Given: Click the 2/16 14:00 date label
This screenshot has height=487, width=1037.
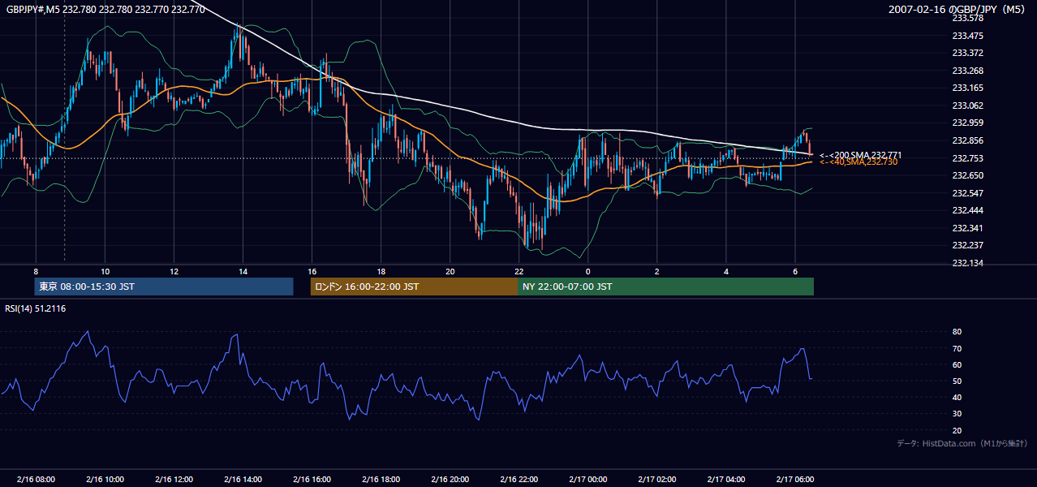Looking at the screenshot, I should 243,479.
